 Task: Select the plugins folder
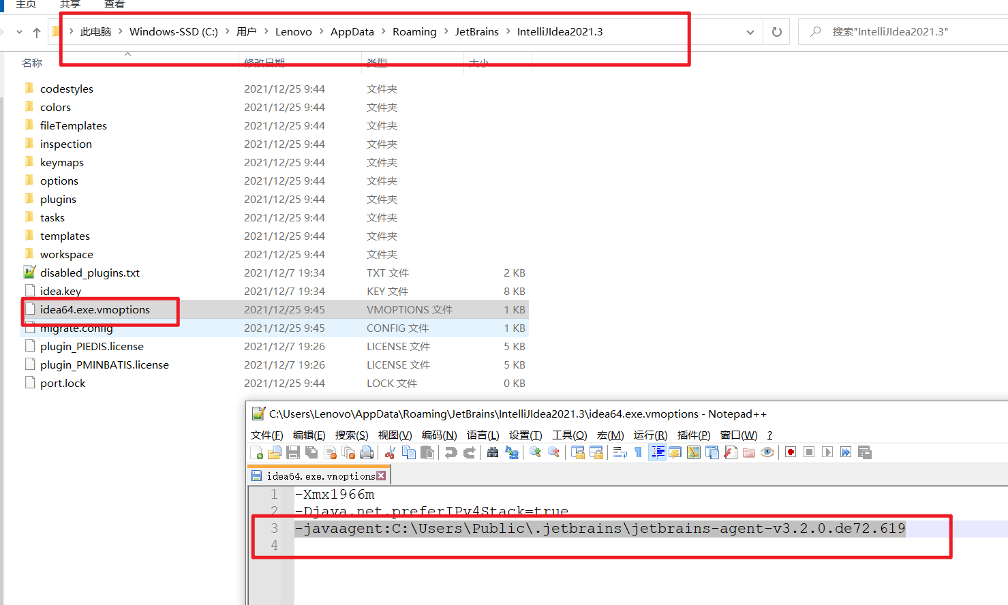tap(58, 199)
